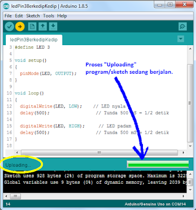Click the editor vertical scrollbar thumb
This screenshot has height=210, width=196.
[x=190, y=103]
